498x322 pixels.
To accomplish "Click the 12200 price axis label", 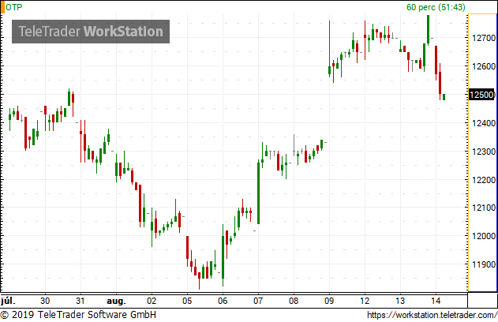I will tap(484, 180).
